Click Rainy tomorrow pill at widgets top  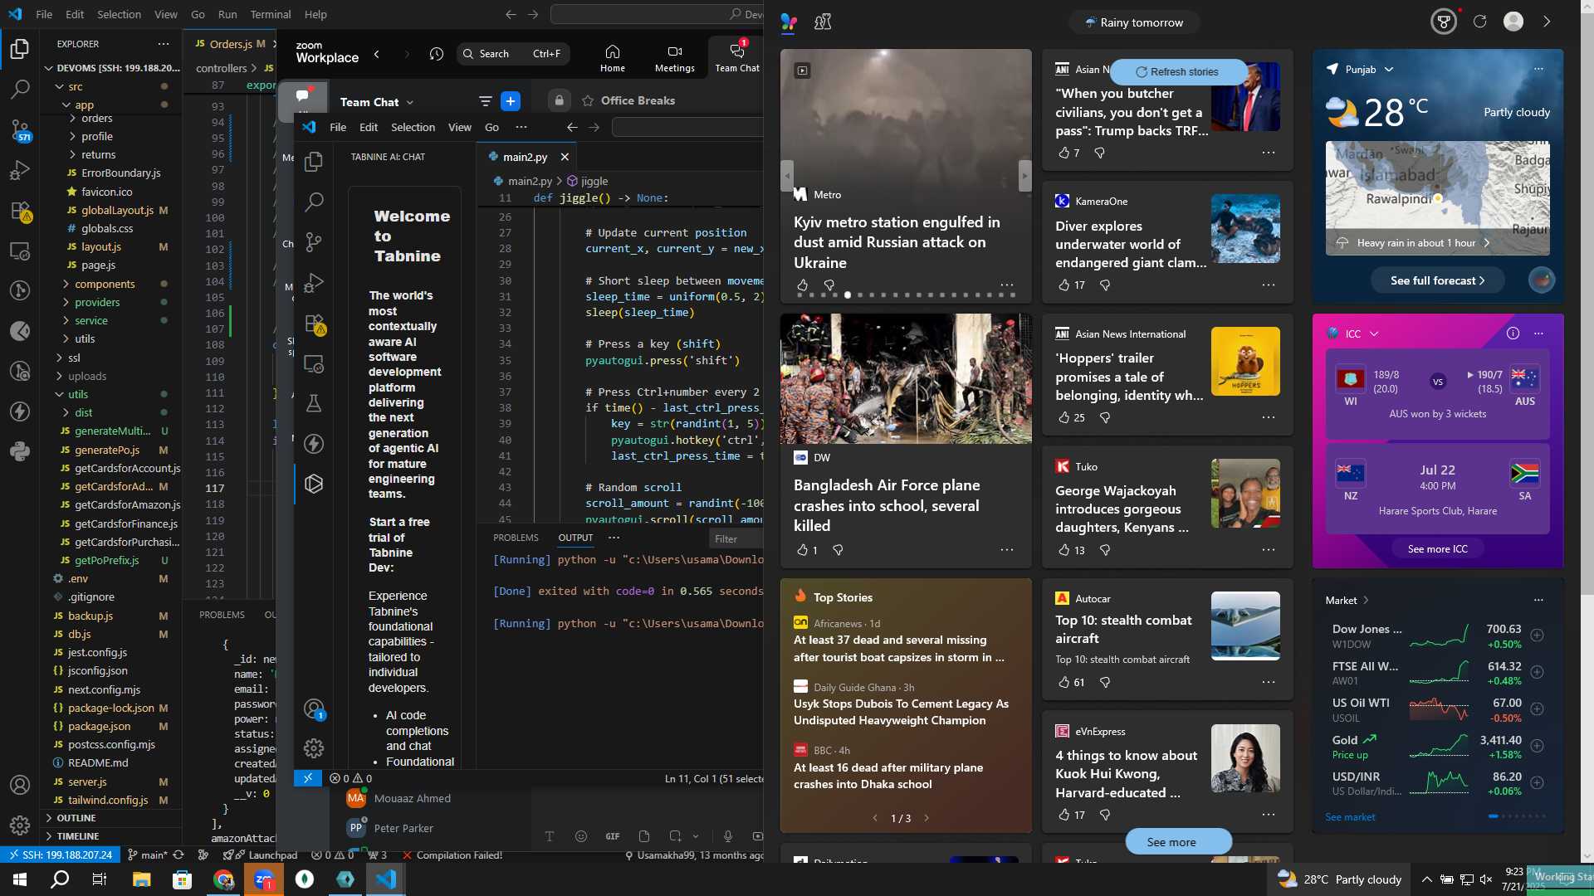click(1134, 22)
